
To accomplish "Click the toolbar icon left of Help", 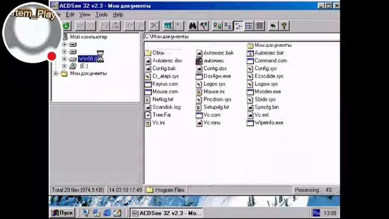I will click(x=274, y=26).
